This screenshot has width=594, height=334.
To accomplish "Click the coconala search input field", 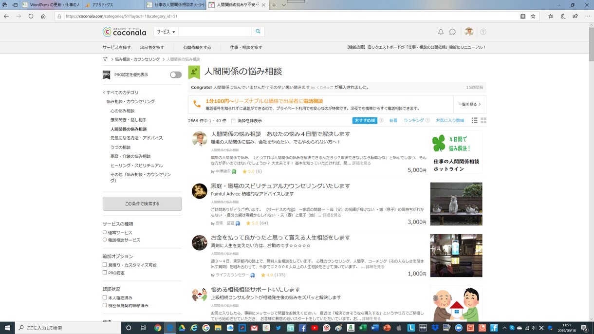I will [215, 32].
